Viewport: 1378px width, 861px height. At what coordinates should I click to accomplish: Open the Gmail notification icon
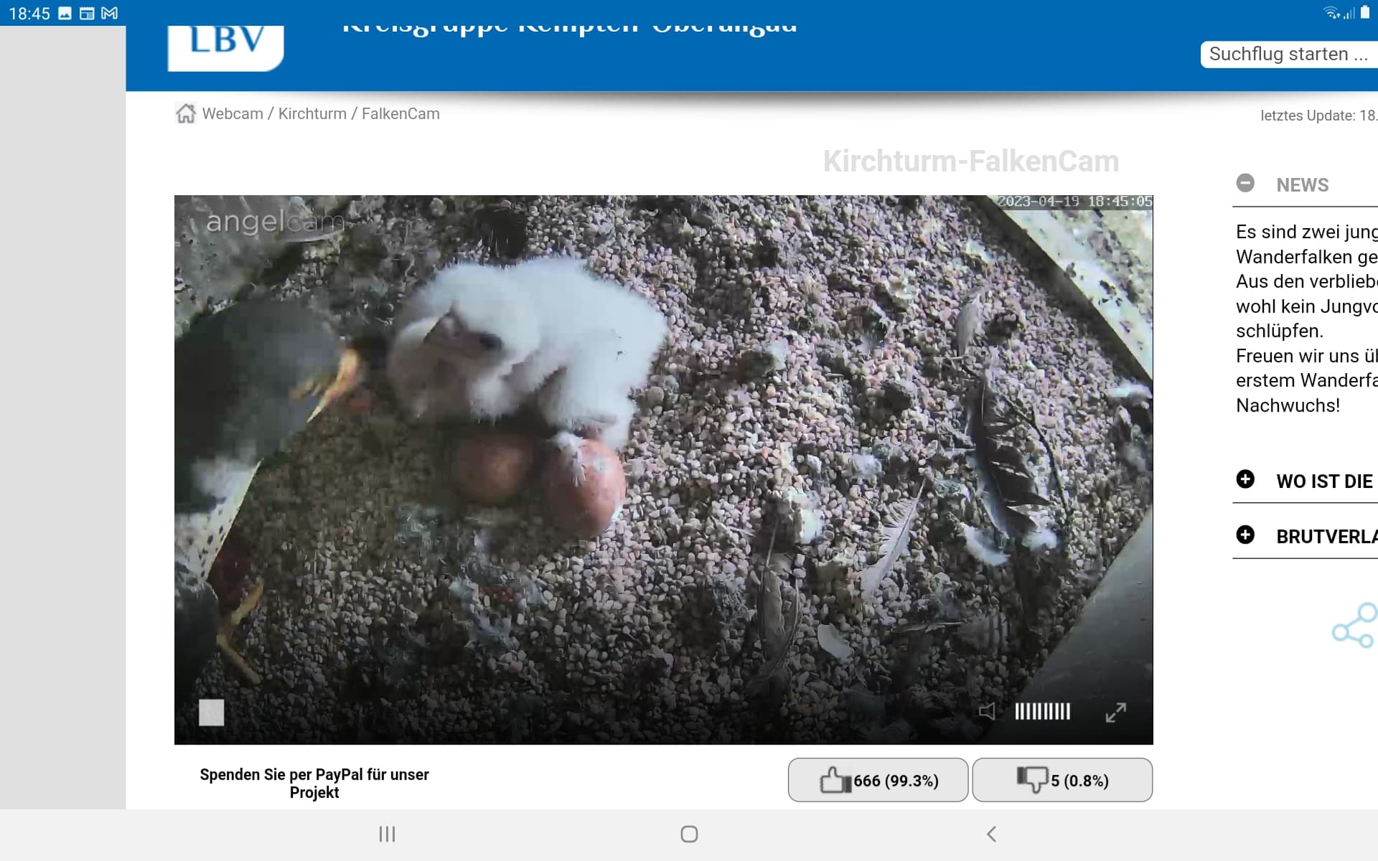click(x=109, y=13)
